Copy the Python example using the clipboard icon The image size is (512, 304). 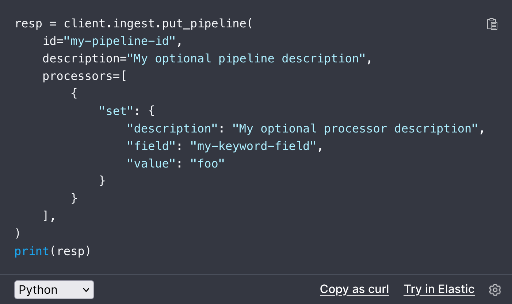[x=492, y=24]
